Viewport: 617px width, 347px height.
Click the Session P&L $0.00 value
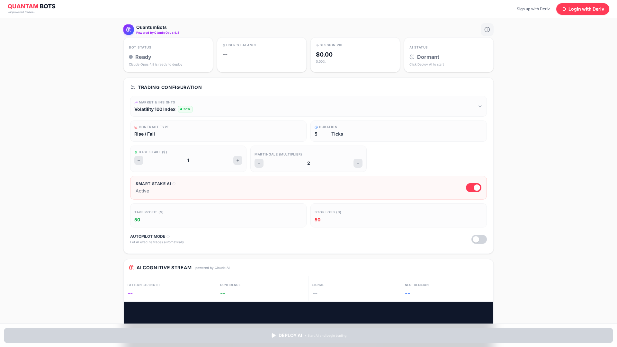point(324,55)
